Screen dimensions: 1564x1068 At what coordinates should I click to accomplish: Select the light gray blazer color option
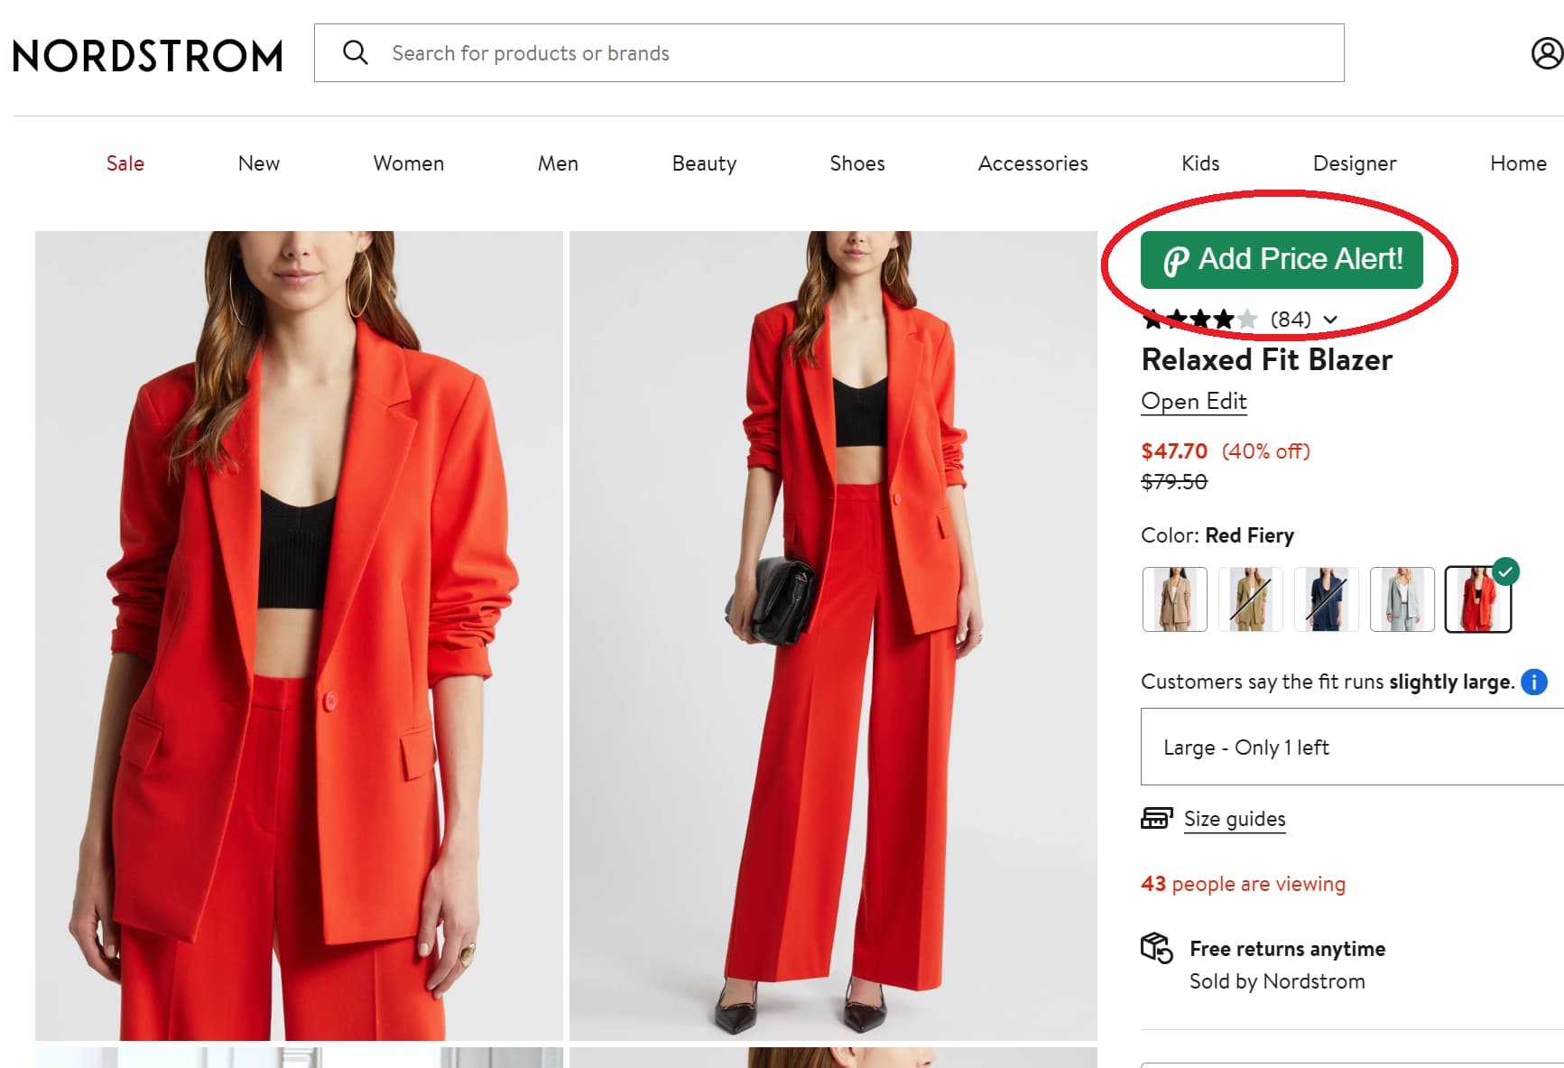[x=1402, y=599]
